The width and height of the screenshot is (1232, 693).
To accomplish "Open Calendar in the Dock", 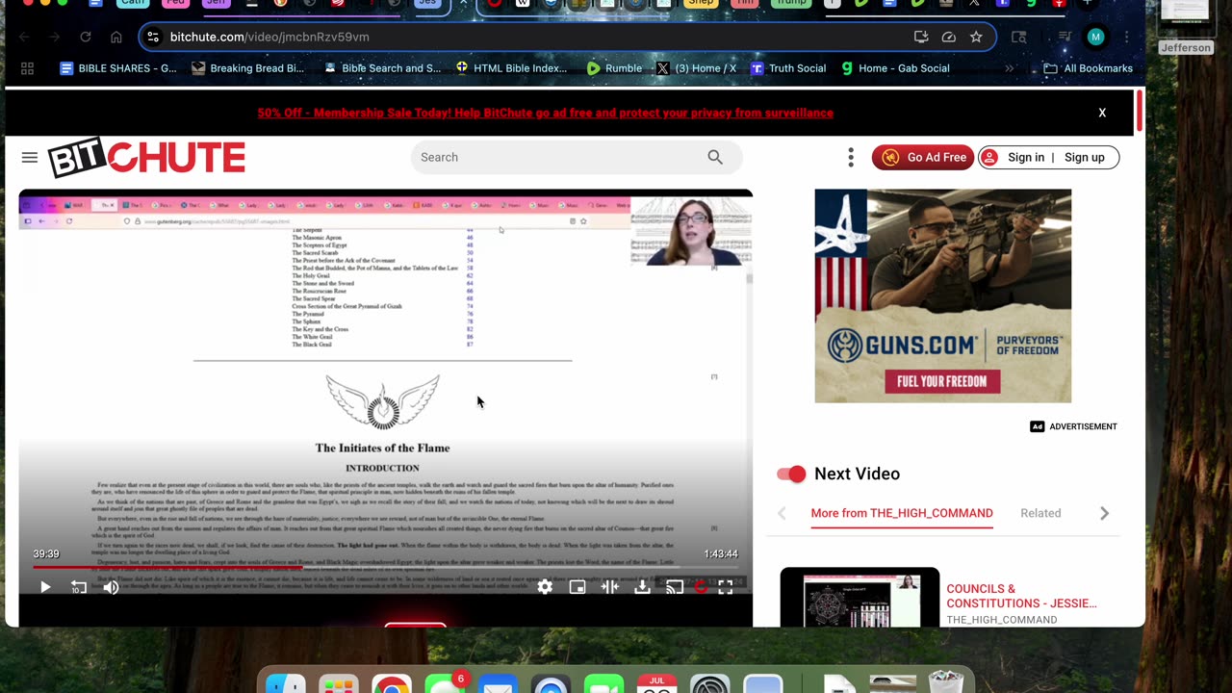I will 656,685.
